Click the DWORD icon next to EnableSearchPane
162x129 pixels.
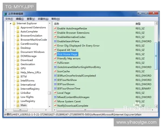pyautogui.click(x=55, y=41)
